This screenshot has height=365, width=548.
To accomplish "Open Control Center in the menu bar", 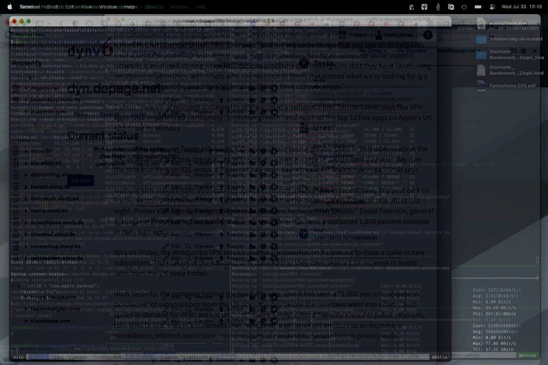I will [x=492, y=6].
